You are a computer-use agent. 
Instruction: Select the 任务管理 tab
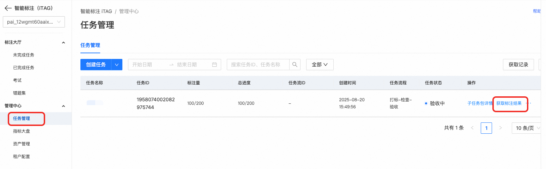point(90,45)
